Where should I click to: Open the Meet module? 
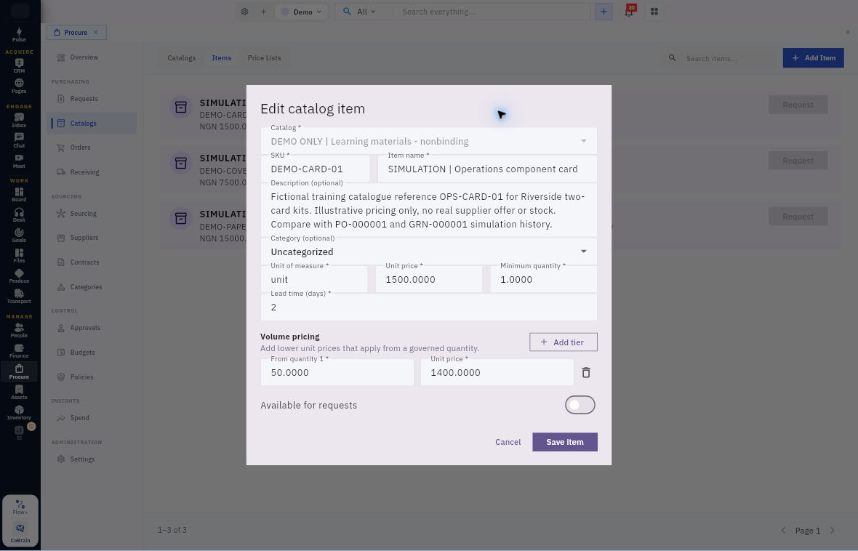[19, 161]
